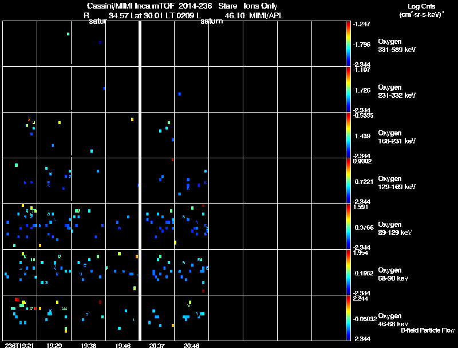Screen dimensions: 458x348
Task: Click the color bar beside Oxygen 89-129 keV
Action: click(x=348, y=226)
